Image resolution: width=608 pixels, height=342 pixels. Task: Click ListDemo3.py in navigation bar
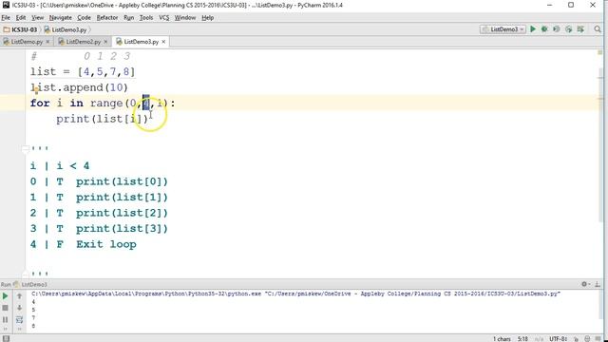(x=66, y=29)
